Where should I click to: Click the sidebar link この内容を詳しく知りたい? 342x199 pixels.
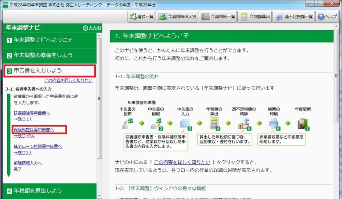click(x=68, y=80)
